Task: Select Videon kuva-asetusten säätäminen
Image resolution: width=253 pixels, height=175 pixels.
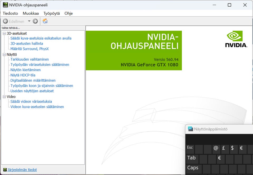Action: point(37,107)
